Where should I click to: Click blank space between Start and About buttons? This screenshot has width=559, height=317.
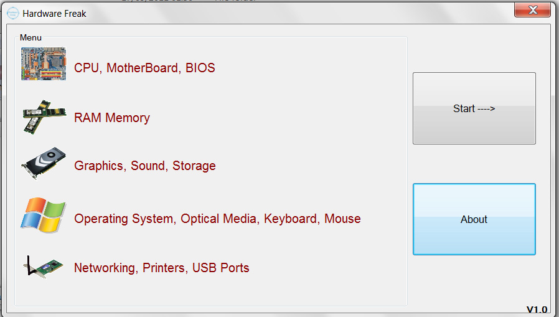point(474,164)
